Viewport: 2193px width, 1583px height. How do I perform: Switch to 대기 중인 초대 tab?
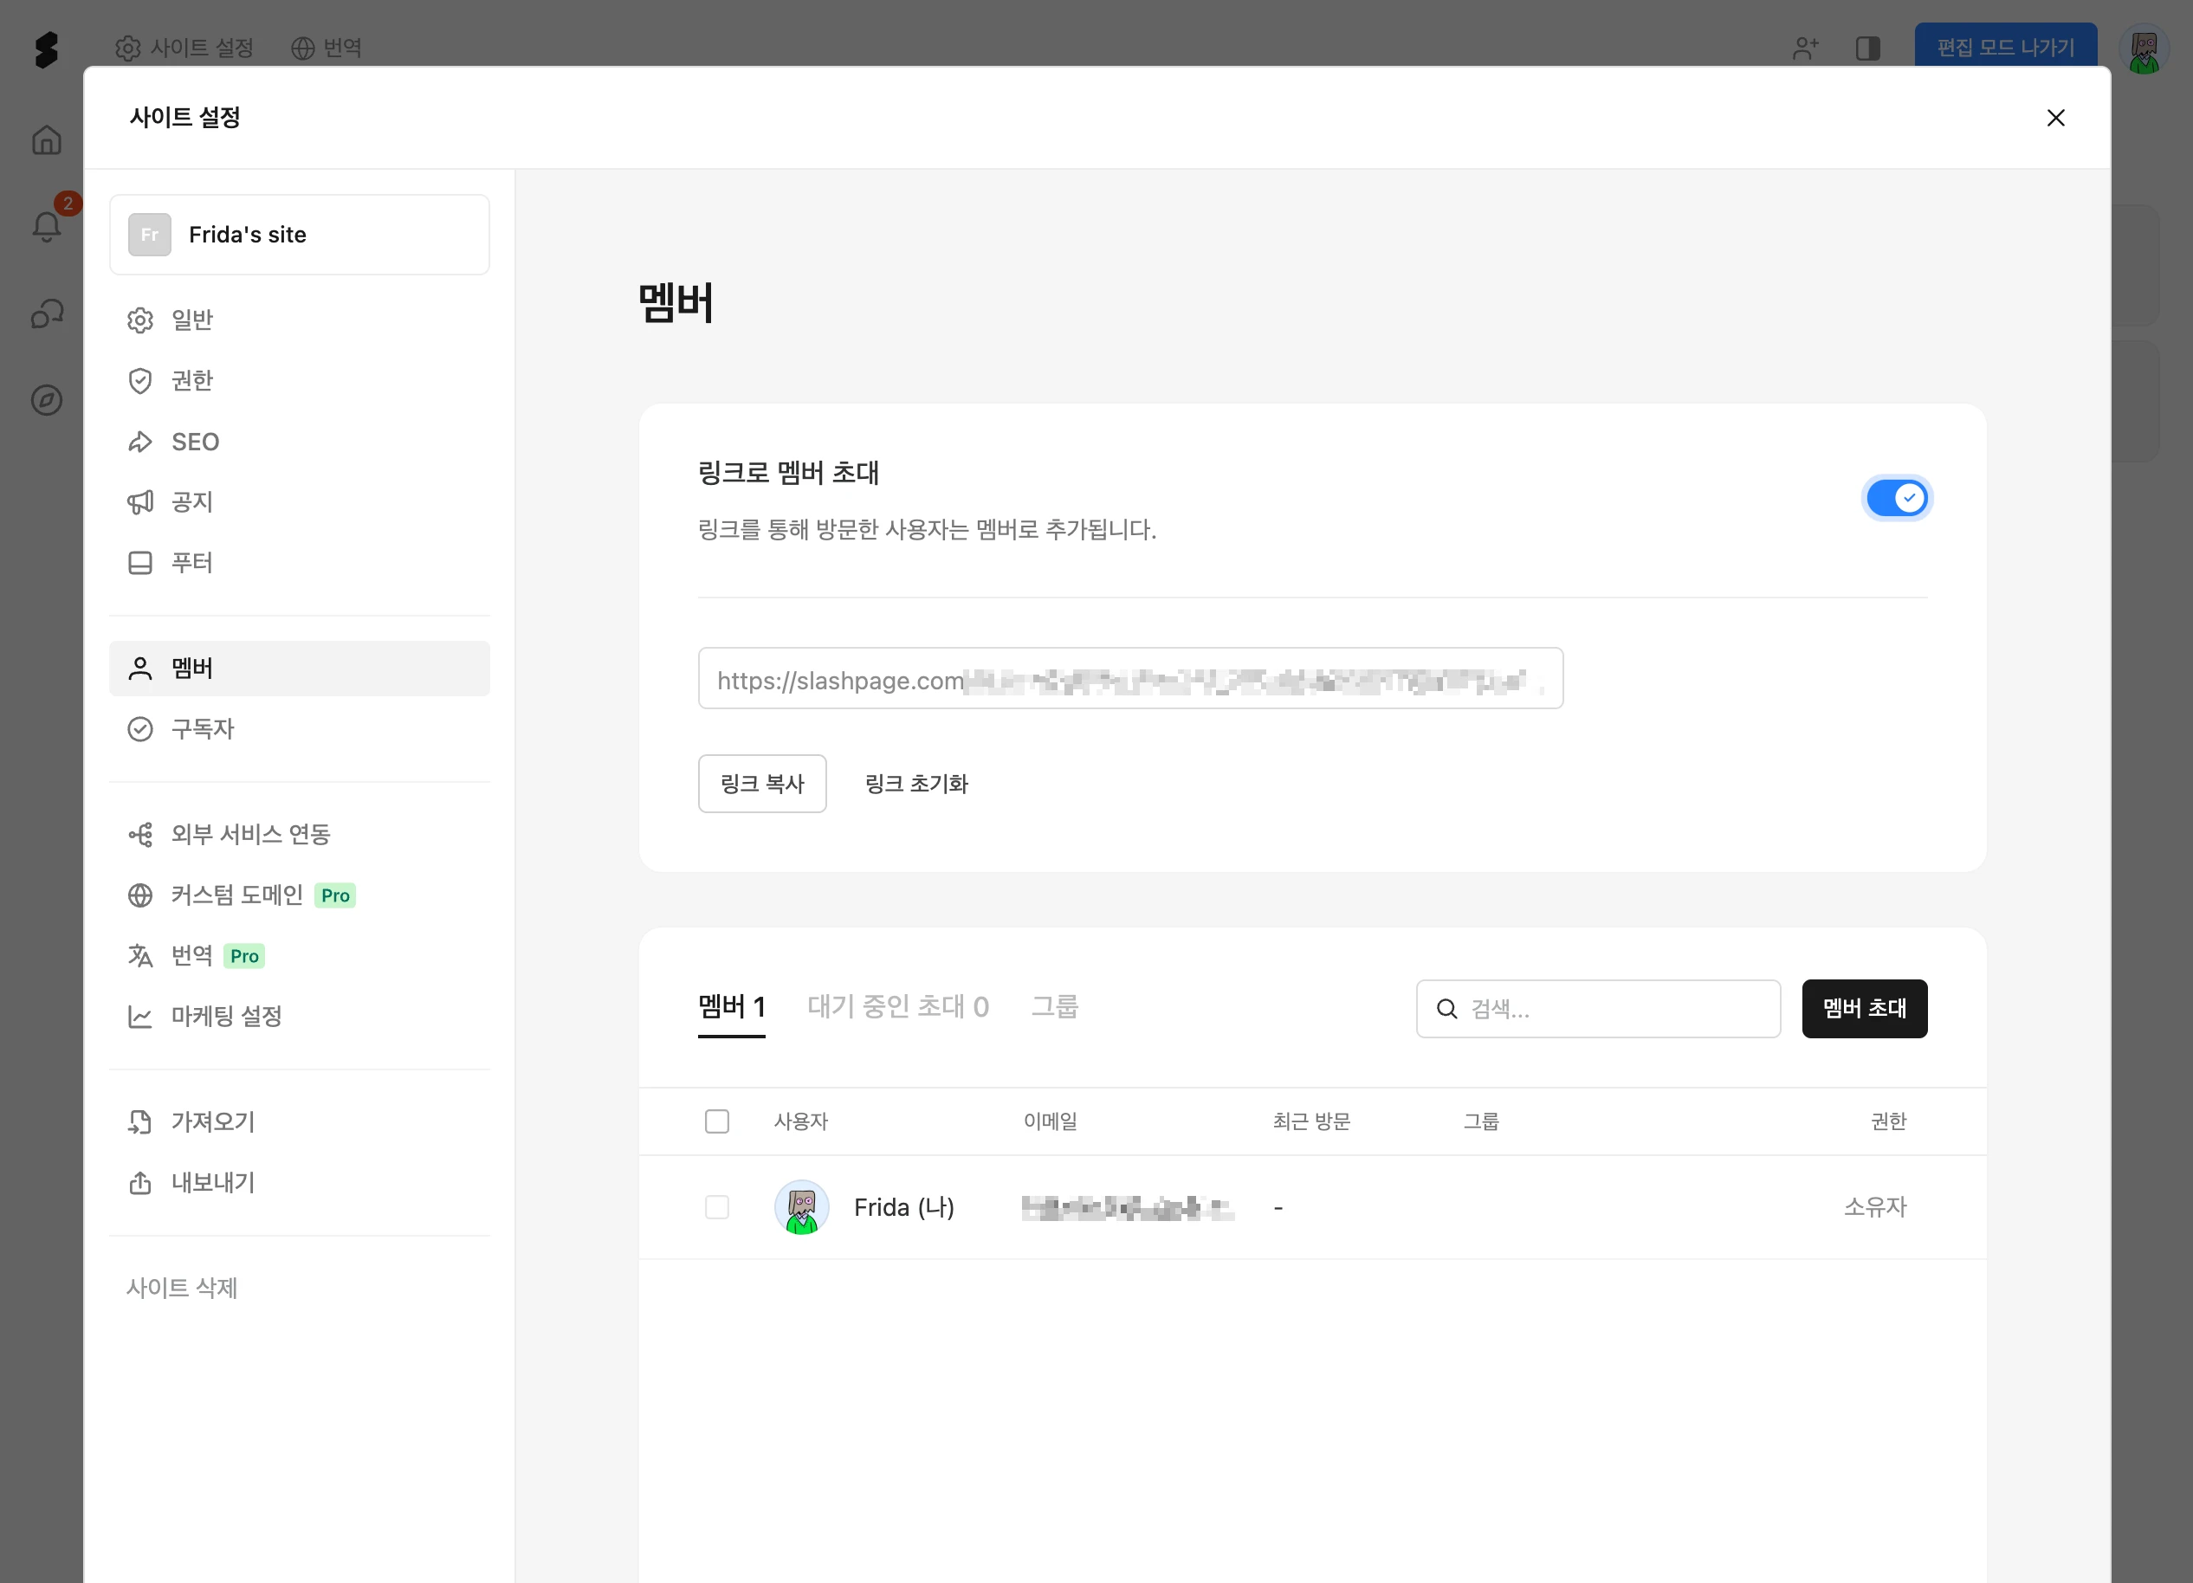pyautogui.click(x=897, y=1006)
